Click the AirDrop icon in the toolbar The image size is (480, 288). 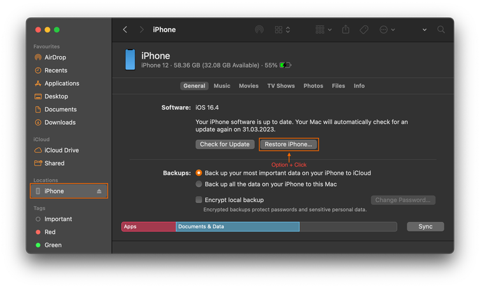pos(259,30)
